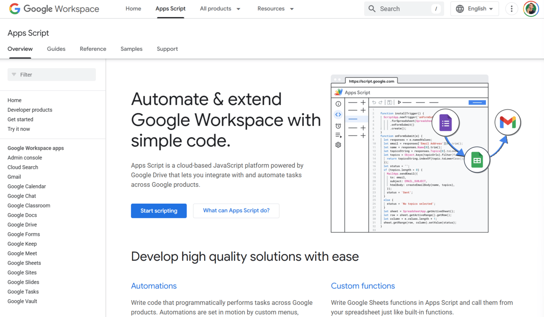Open the English language selector
This screenshot has height=317, width=544.
(x=475, y=8)
